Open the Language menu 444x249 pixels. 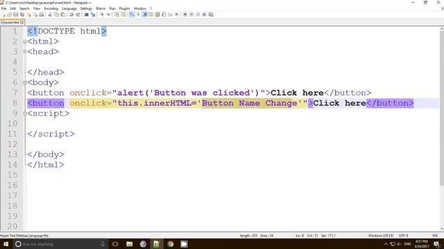tap(69, 8)
